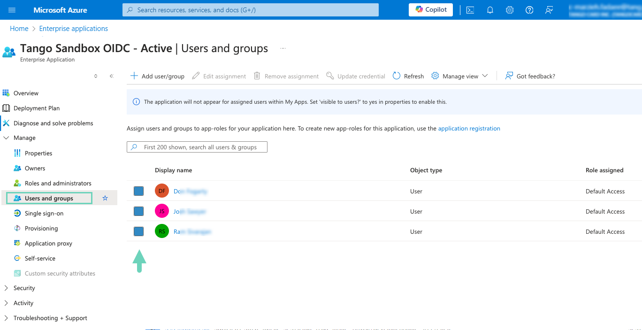Click the name link in the JS row
642x330 pixels.
click(x=190, y=212)
